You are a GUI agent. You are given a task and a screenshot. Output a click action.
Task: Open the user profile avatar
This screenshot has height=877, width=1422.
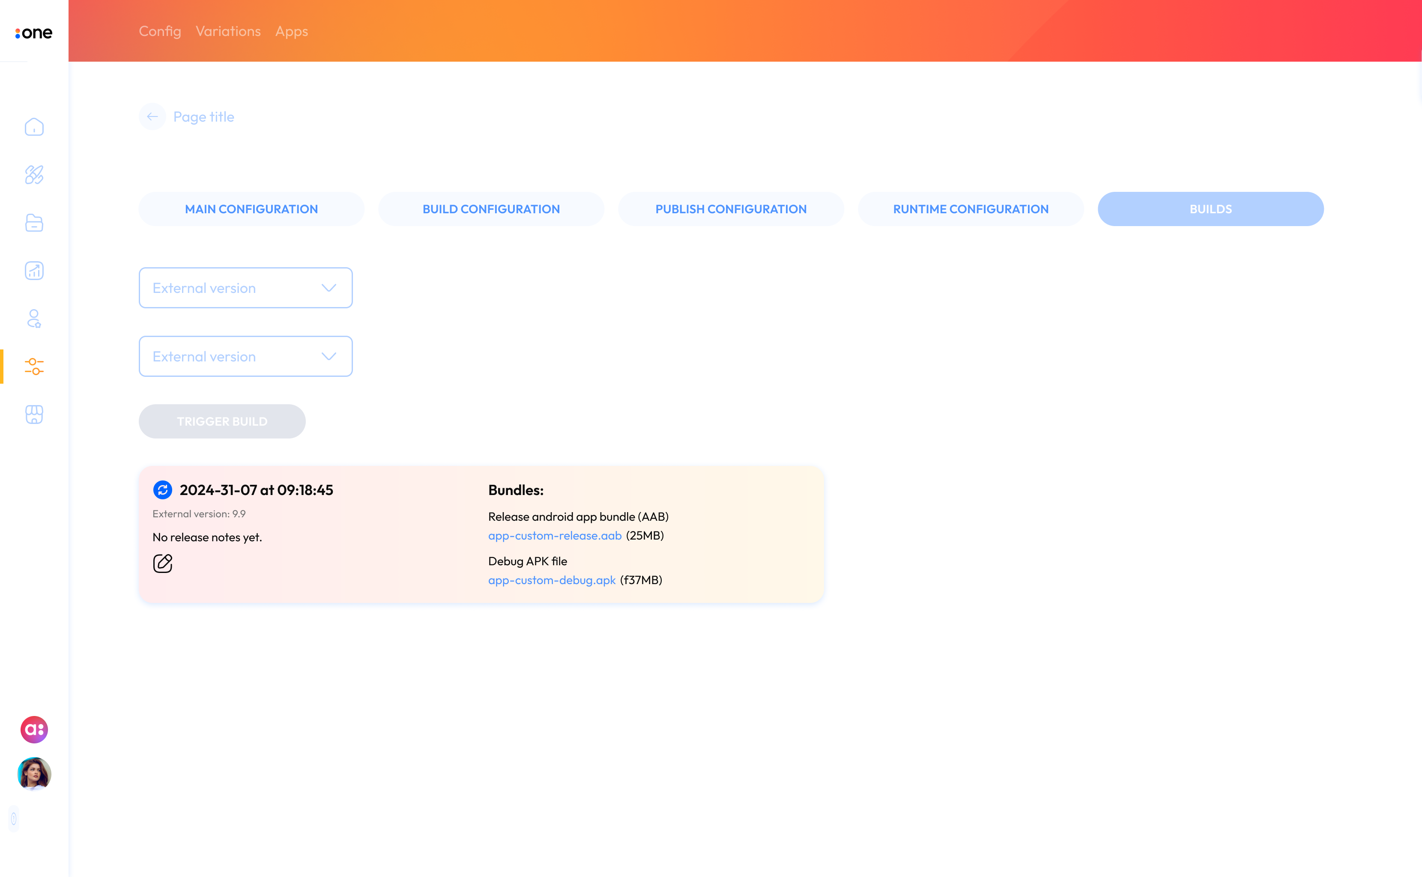[34, 774]
